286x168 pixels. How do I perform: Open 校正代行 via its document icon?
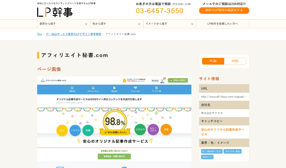[x=114, y=87]
